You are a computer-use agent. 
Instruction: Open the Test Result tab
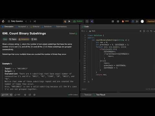(x=99, y=95)
